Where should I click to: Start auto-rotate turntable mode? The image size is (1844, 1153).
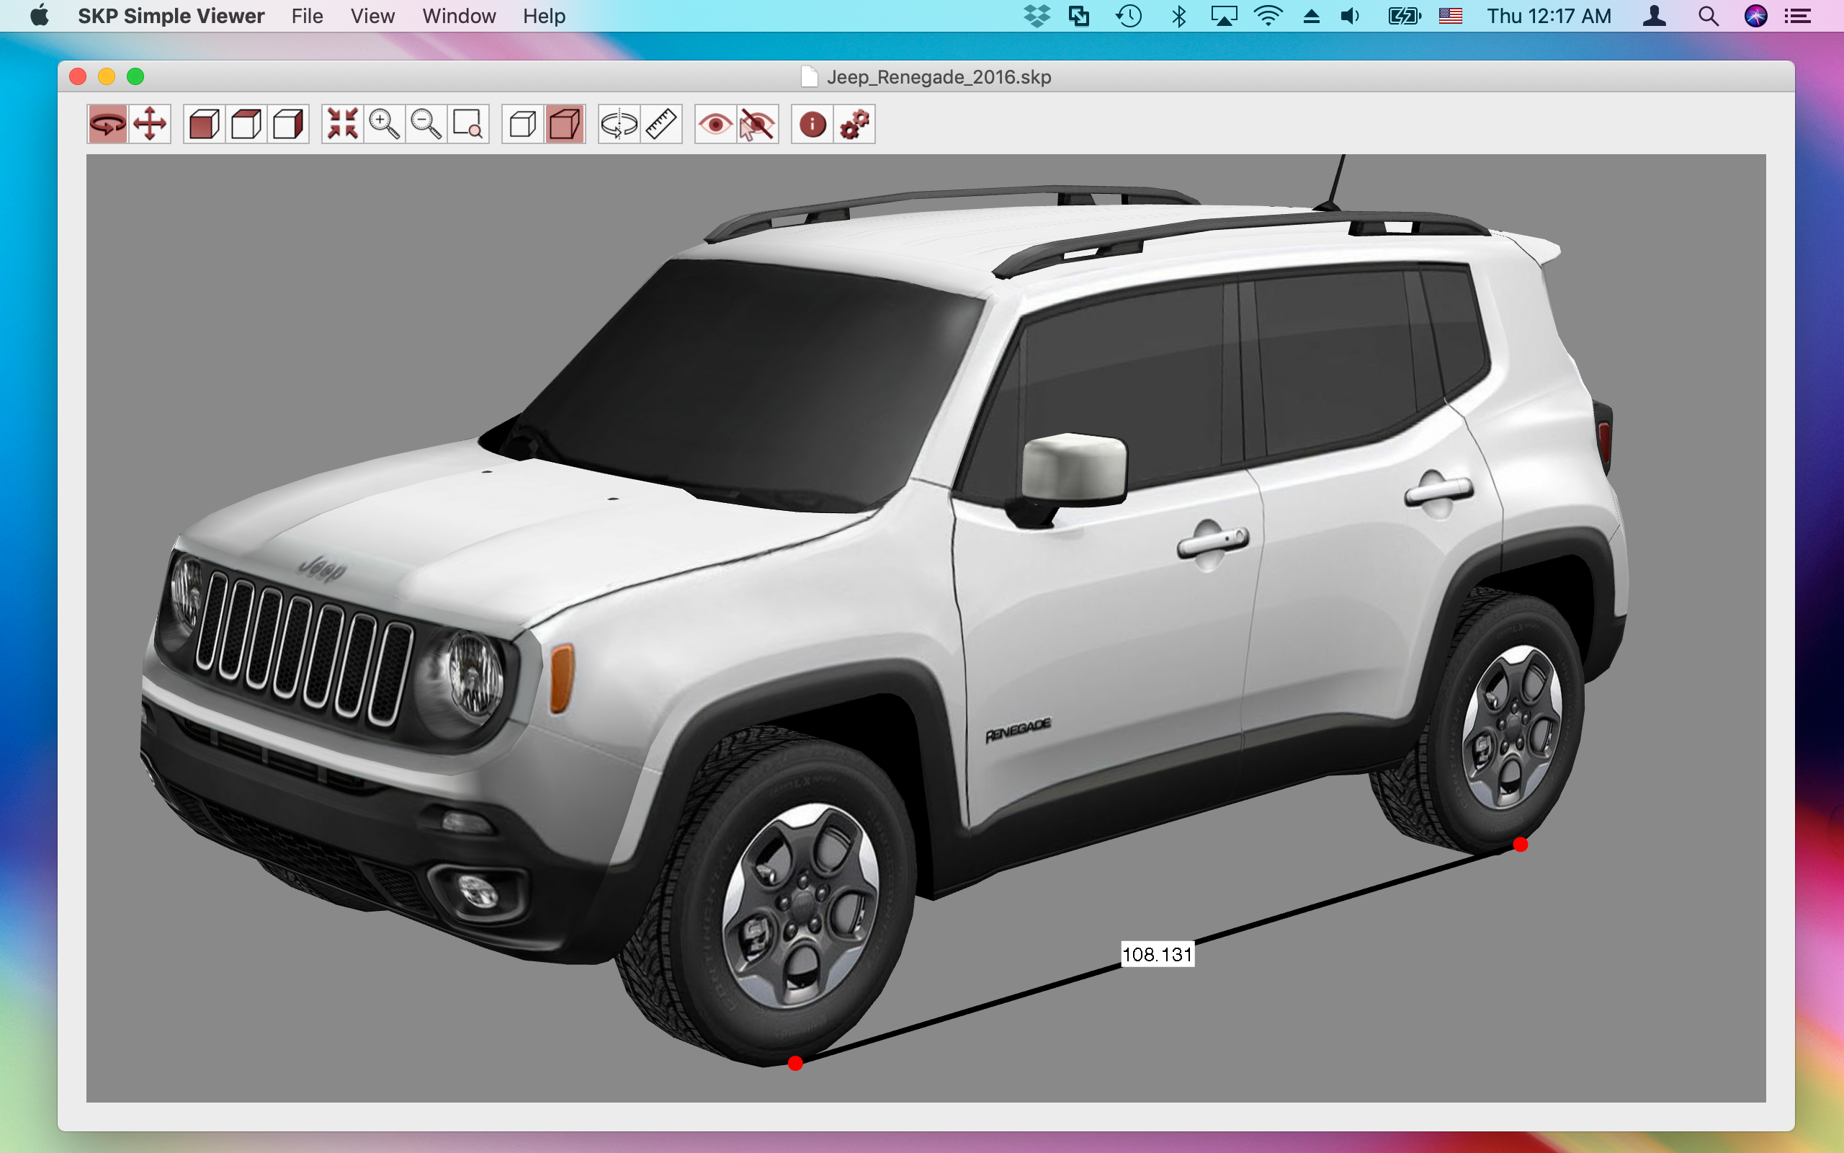[619, 123]
